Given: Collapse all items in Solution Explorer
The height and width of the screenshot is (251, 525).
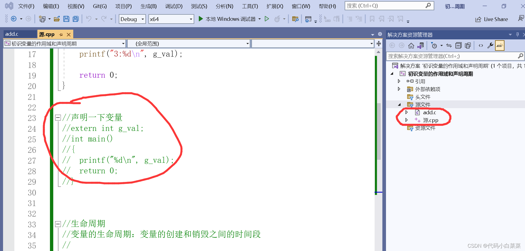Looking at the screenshot, I should (458, 45).
